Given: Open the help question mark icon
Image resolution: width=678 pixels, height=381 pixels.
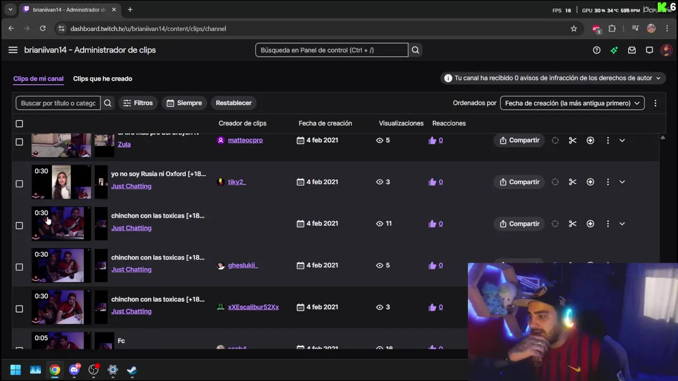Looking at the screenshot, I should coord(596,50).
